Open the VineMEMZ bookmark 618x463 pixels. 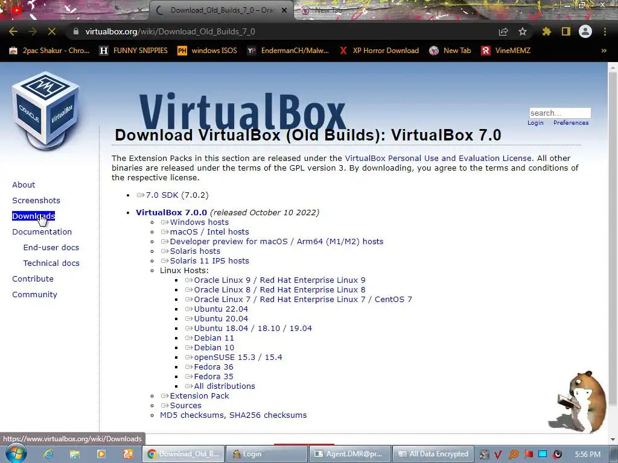(x=506, y=51)
